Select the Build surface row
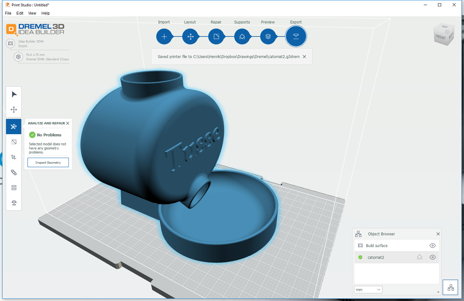Screen dimensions: 464x301 tap(397, 246)
